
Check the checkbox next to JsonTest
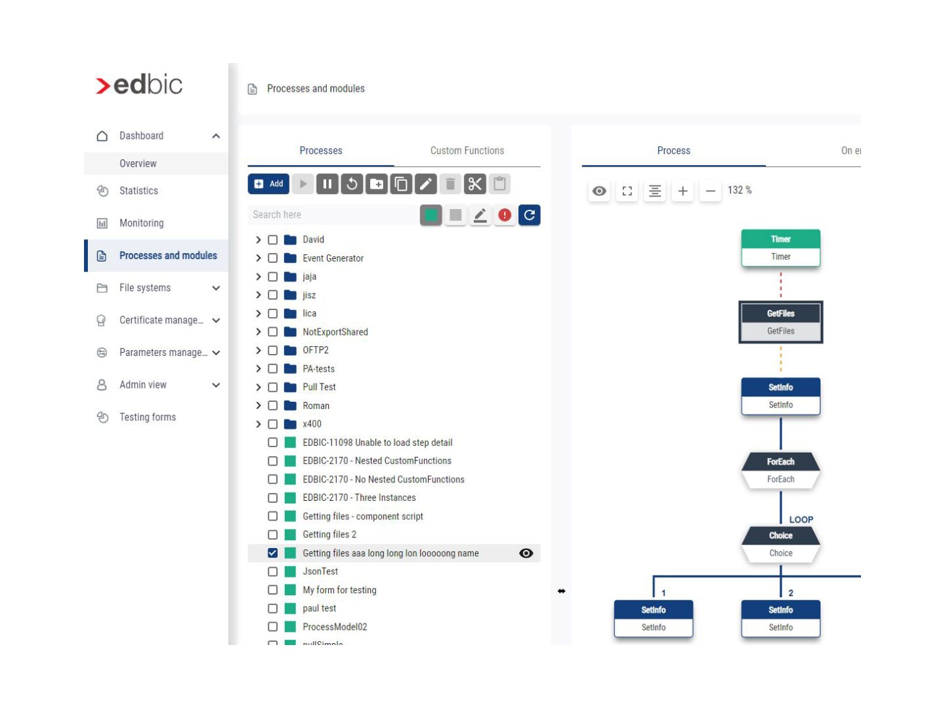pyautogui.click(x=274, y=571)
